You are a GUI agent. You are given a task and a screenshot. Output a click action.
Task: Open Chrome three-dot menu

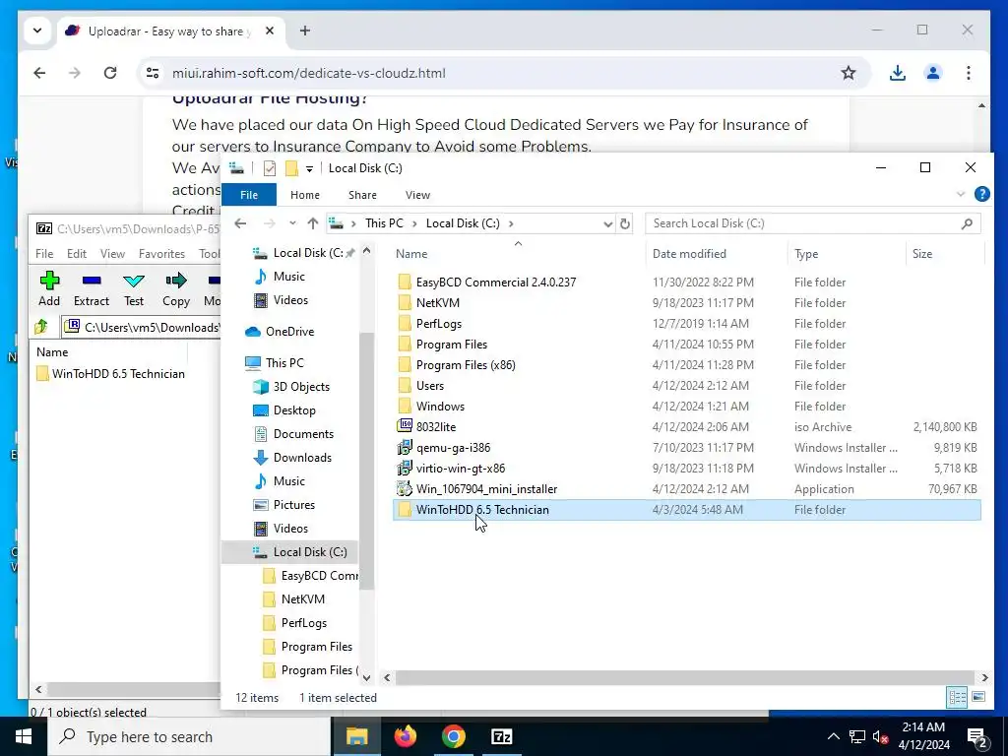(969, 73)
